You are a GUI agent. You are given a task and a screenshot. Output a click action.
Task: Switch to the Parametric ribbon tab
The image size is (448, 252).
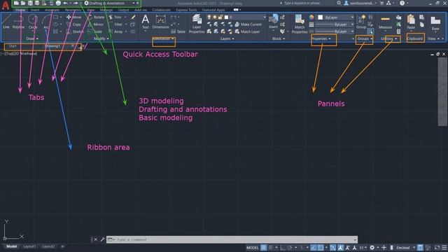[73, 10]
